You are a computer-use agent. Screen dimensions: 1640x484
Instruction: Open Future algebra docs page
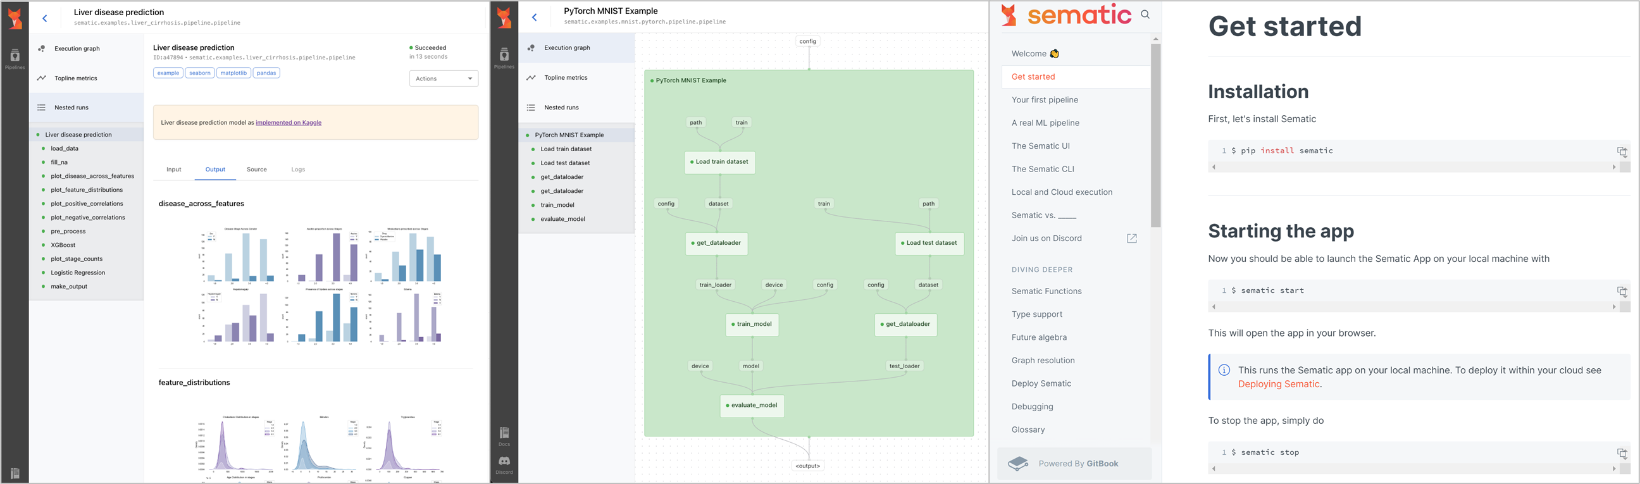1076,337
